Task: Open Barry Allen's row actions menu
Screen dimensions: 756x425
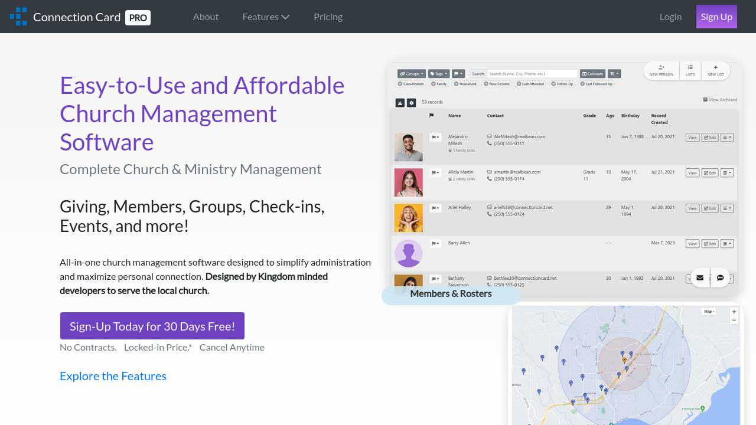Action: (727, 244)
